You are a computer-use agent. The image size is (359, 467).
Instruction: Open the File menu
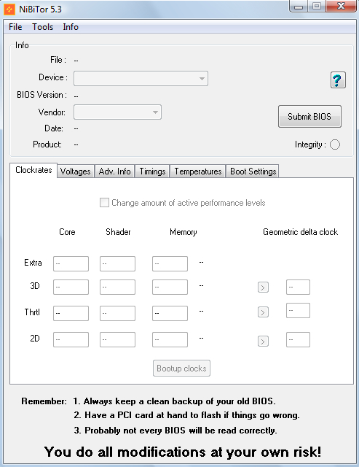(15, 27)
